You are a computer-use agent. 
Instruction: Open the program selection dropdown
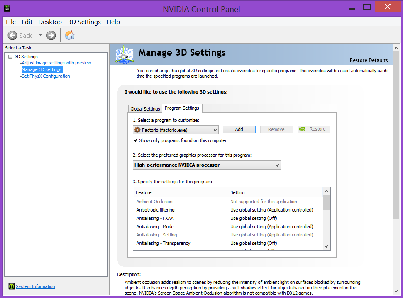[176, 130]
